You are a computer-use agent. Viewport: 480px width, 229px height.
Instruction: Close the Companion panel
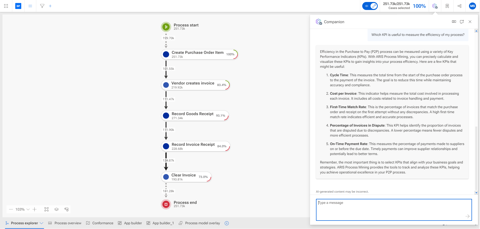point(470,22)
